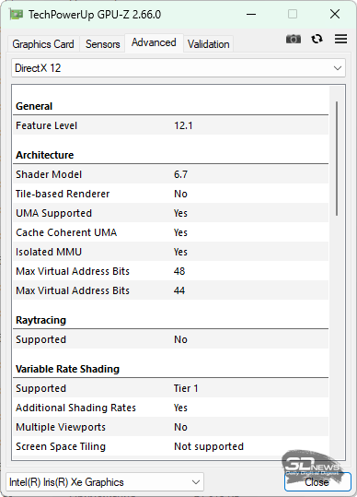The height and width of the screenshot is (497, 357).
Task: Select the Advanced tab
Action: pos(154,42)
